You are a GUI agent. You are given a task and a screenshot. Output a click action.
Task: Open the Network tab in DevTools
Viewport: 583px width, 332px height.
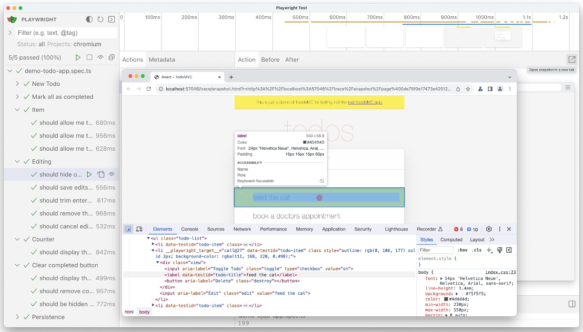click(x=242, y=229)
